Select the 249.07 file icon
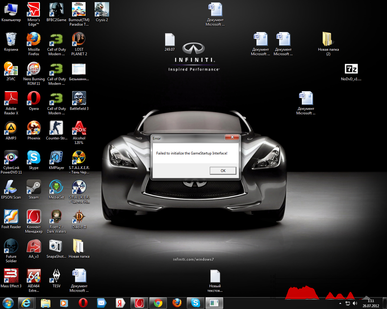 click(x=170, y=42)
